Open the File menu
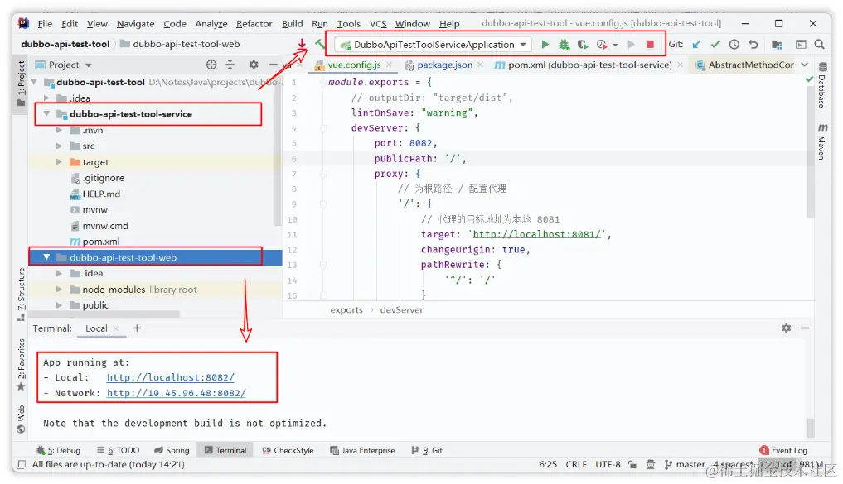843x484 pixels. point(45,24)
